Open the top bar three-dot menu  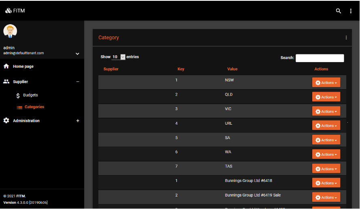coord(351,11)
